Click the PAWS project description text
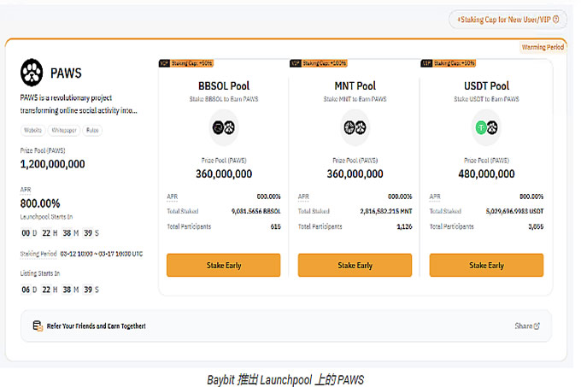The height and width of the screenshot is (387, 581). tap(79, 104)
